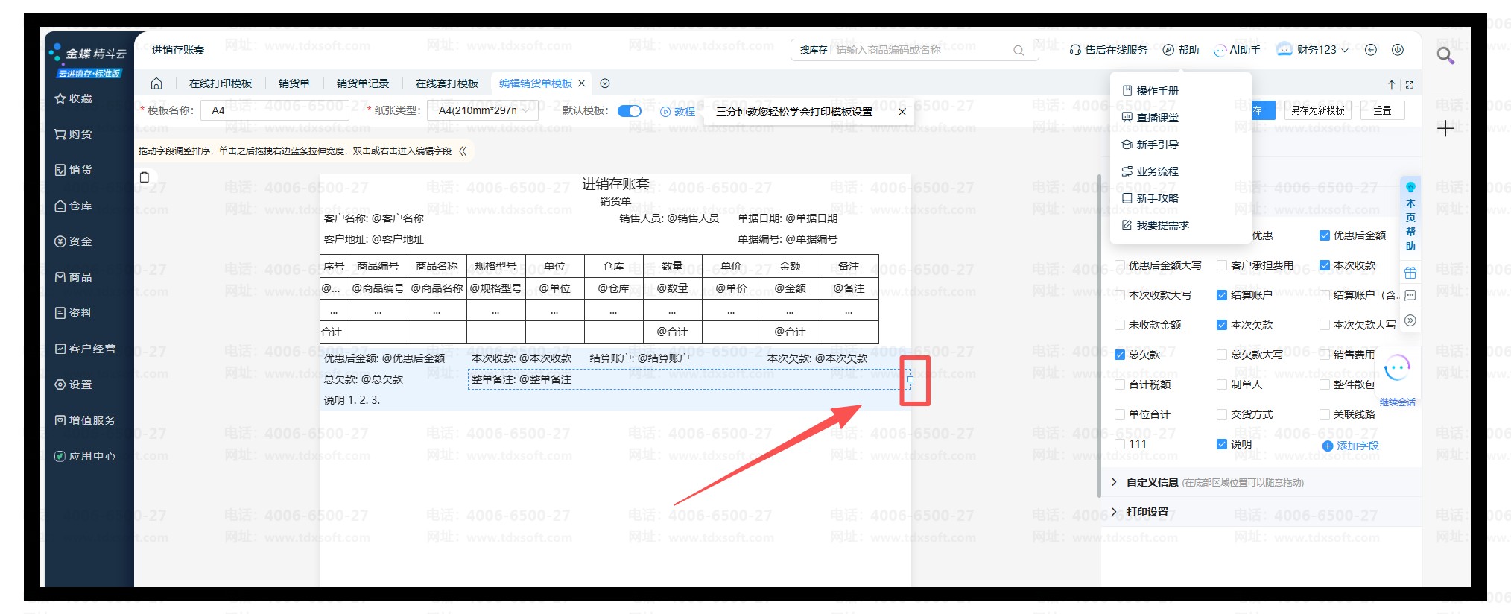Open the AI助手 assistant
This screenshot has width=1511, height=614.
click(x=1237, y=50)
